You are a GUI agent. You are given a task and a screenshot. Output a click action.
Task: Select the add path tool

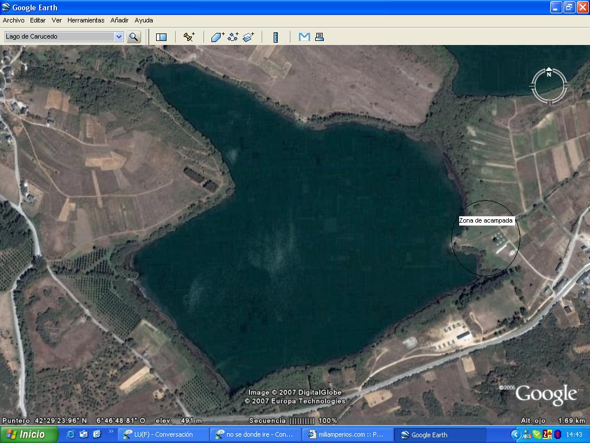[x=233, y=37]
